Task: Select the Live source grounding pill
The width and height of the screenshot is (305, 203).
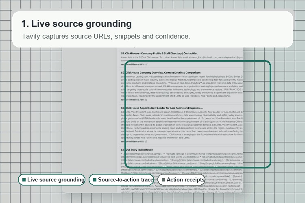Action: tap(52, 180)
